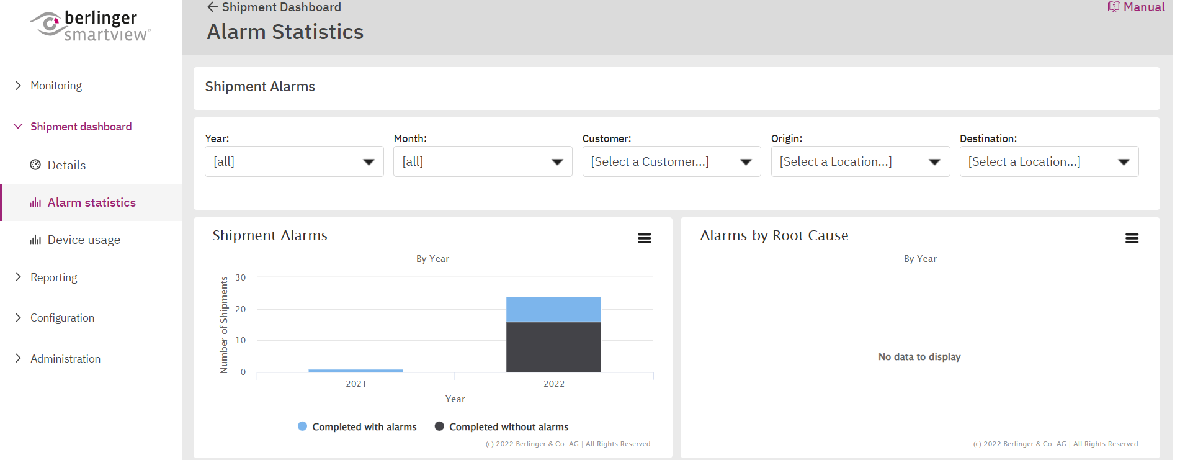Select Administration in the sidebar
The image size is (1180, 460).
click(65, 359)
